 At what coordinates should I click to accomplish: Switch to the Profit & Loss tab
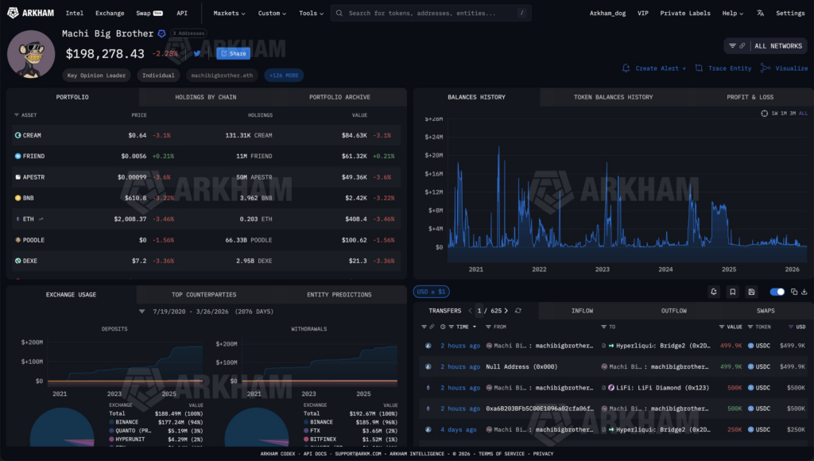click(750, 97)
